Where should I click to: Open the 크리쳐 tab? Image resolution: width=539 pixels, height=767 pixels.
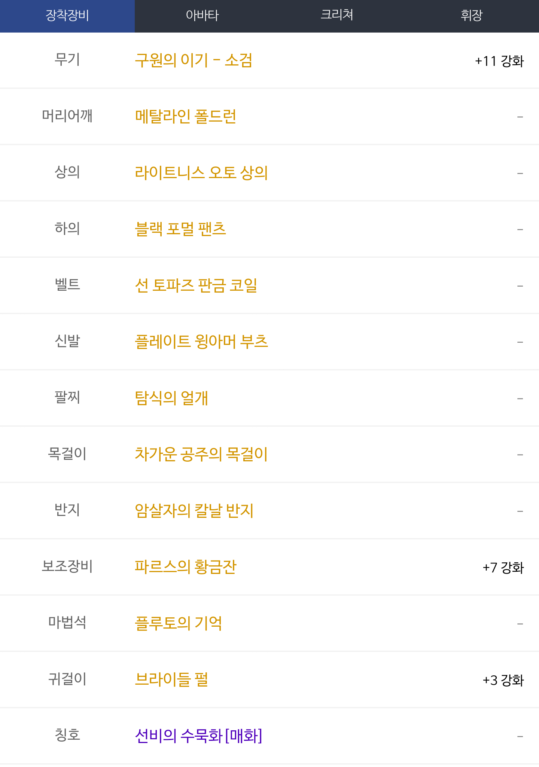click(x=337, y=16)
